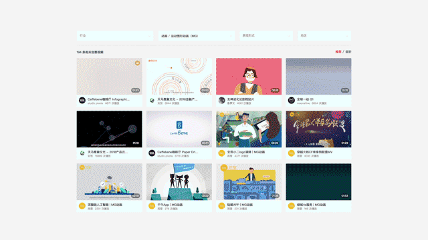Click the crown badge on the Caffebene Infographic thumbnail
428x240 pixels.
tap(137, 63)
